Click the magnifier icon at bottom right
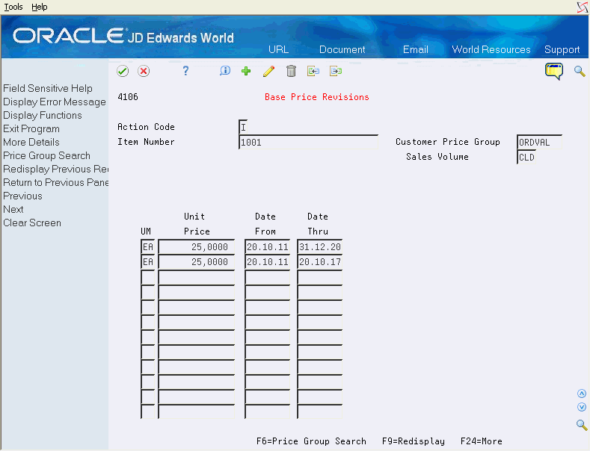590x451 pixels. [x=582, y=425]
